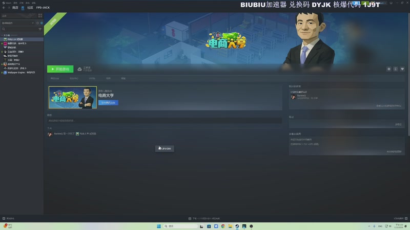Expand the 游戏和软件 filter dropdown
Image resolution: width=410 pixels, height=230 pixels.
18,23
